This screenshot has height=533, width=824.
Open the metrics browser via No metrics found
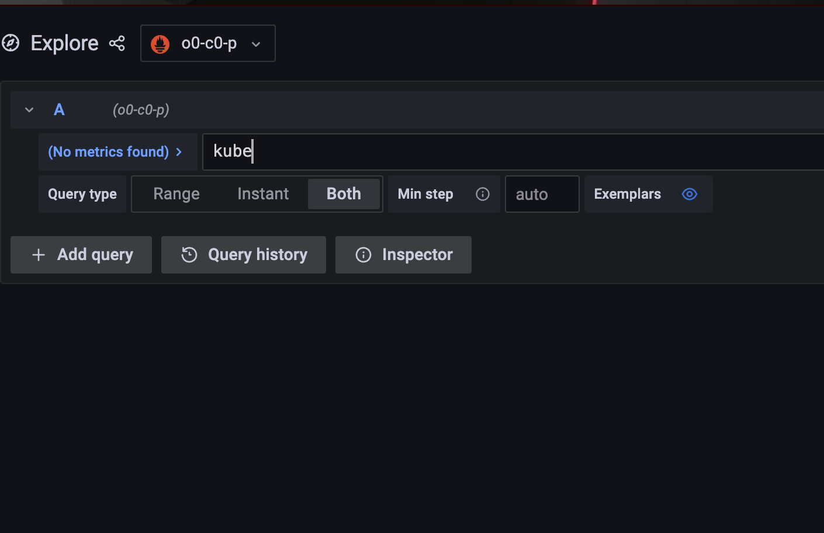117,151
